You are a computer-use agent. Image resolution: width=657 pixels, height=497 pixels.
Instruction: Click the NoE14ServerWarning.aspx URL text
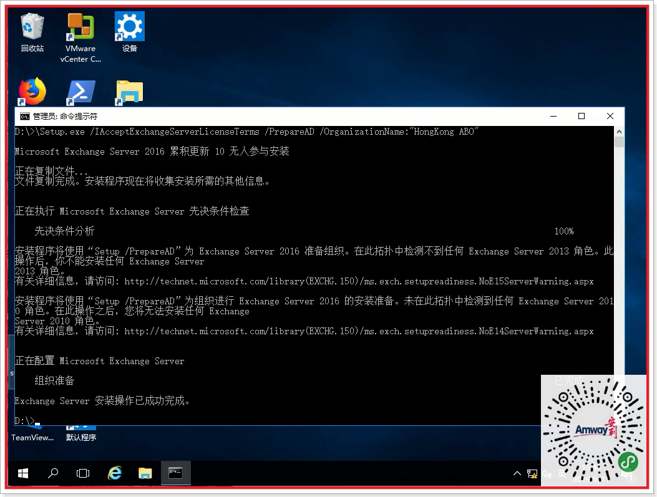(x=359, y=331)
